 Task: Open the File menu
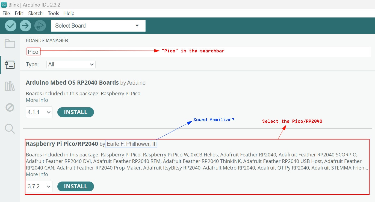[x=6, y=13]
